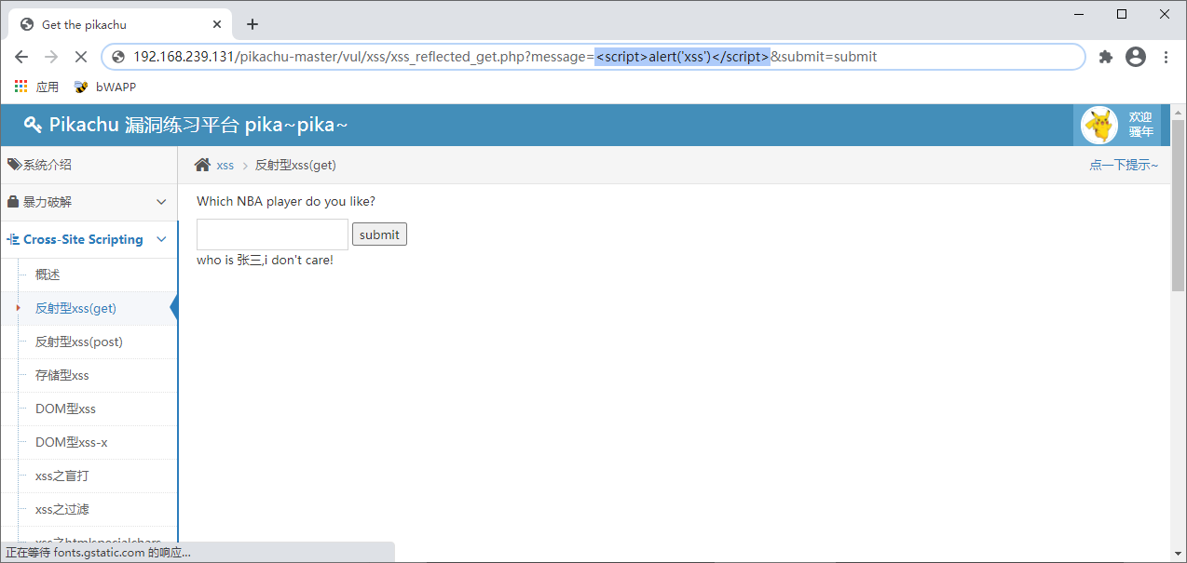This screenshot has height=563, width=1187.
Task: Click the Pikachu avatar picture
Action: point(1099,125)
